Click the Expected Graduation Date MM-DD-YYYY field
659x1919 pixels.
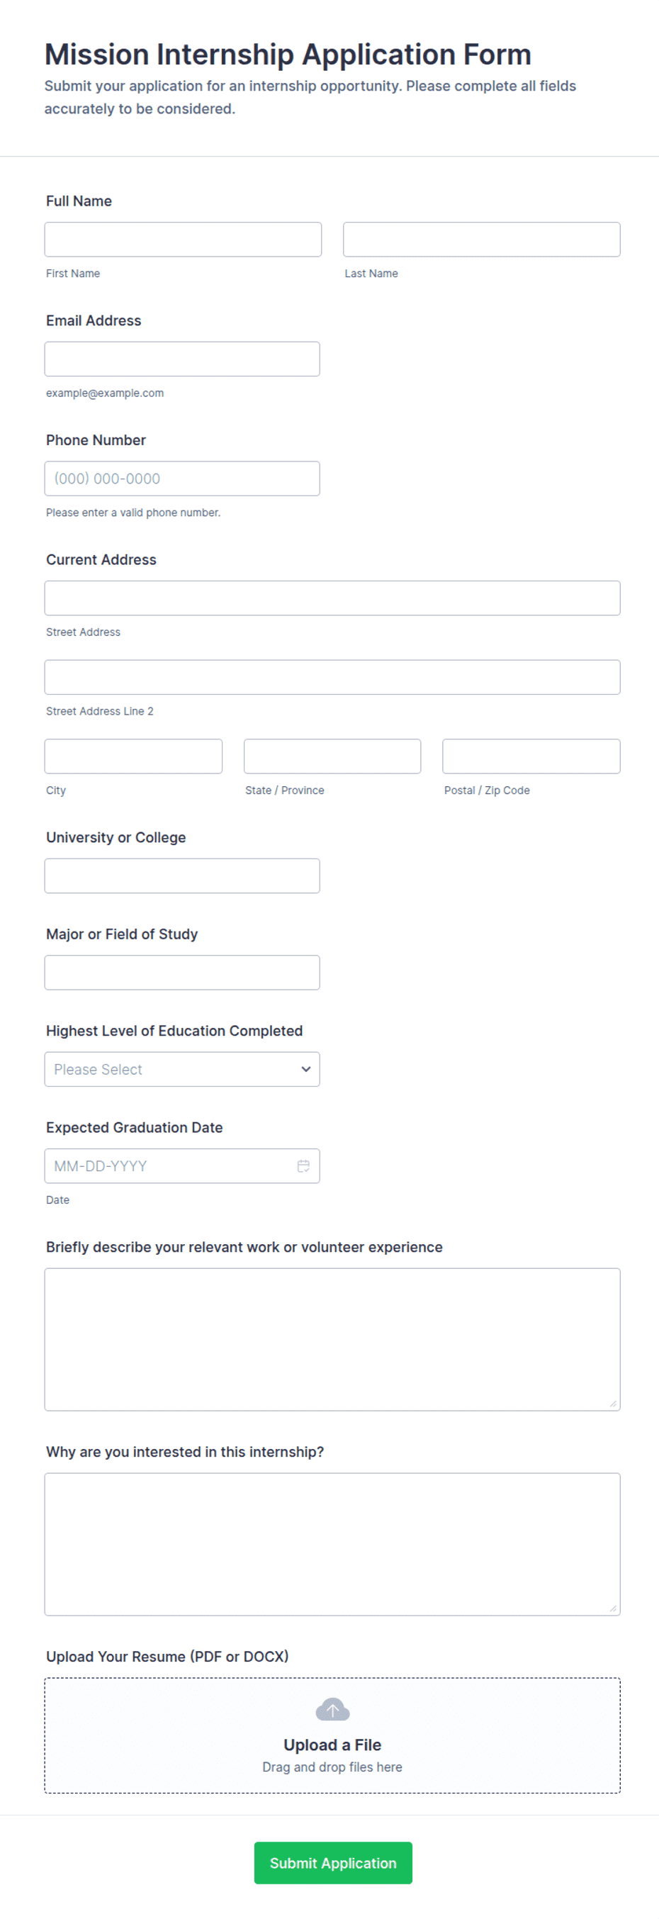pyautogui.click(x=182, y=1166)
